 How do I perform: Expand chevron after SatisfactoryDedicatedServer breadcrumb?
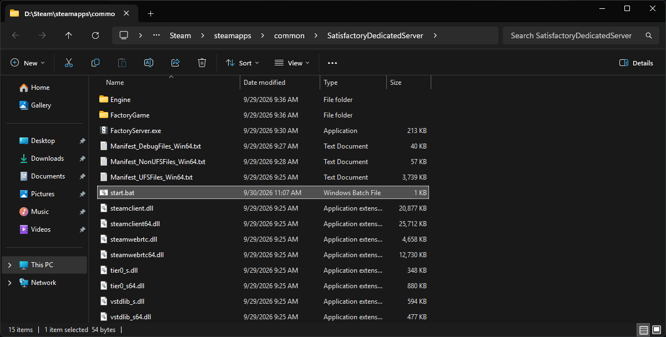(x=435, y=35)
